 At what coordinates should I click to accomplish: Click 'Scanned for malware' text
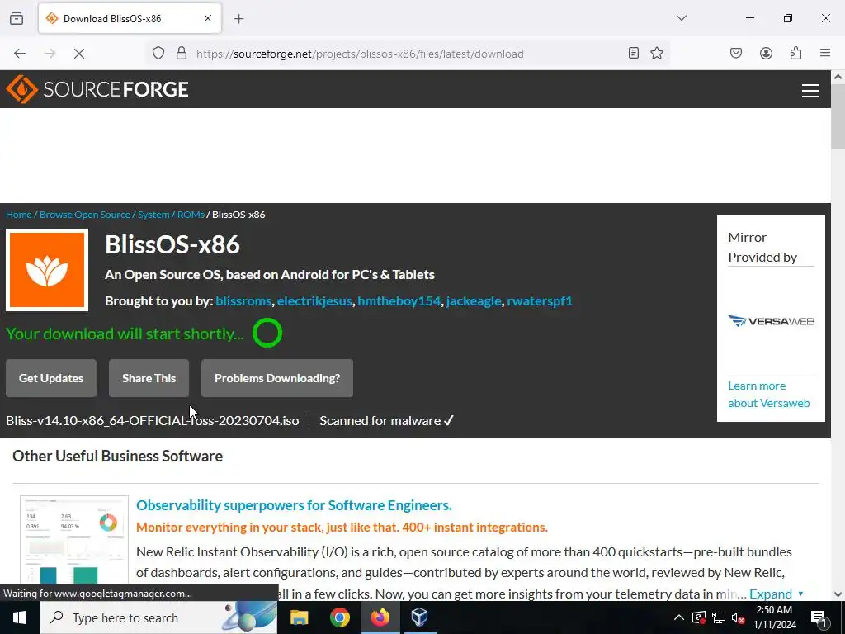[x=387, y=420]
